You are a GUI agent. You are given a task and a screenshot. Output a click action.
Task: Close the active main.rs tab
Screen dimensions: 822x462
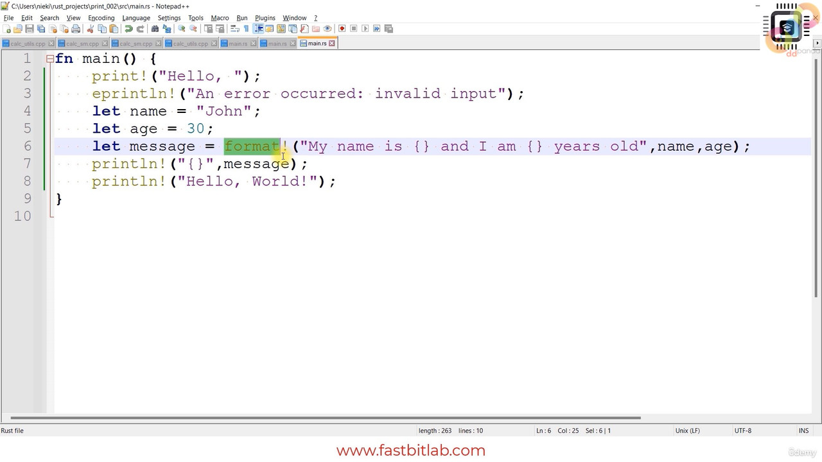click(x=332, y=43)
